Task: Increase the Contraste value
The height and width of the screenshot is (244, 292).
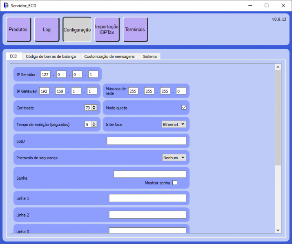Action: click(94, 106)
